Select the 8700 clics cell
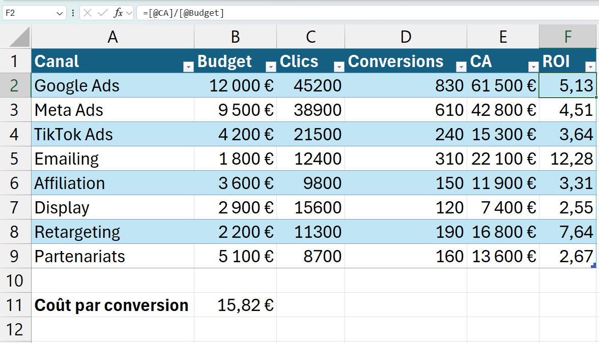599x343 pixels. [x=310, y=257]
